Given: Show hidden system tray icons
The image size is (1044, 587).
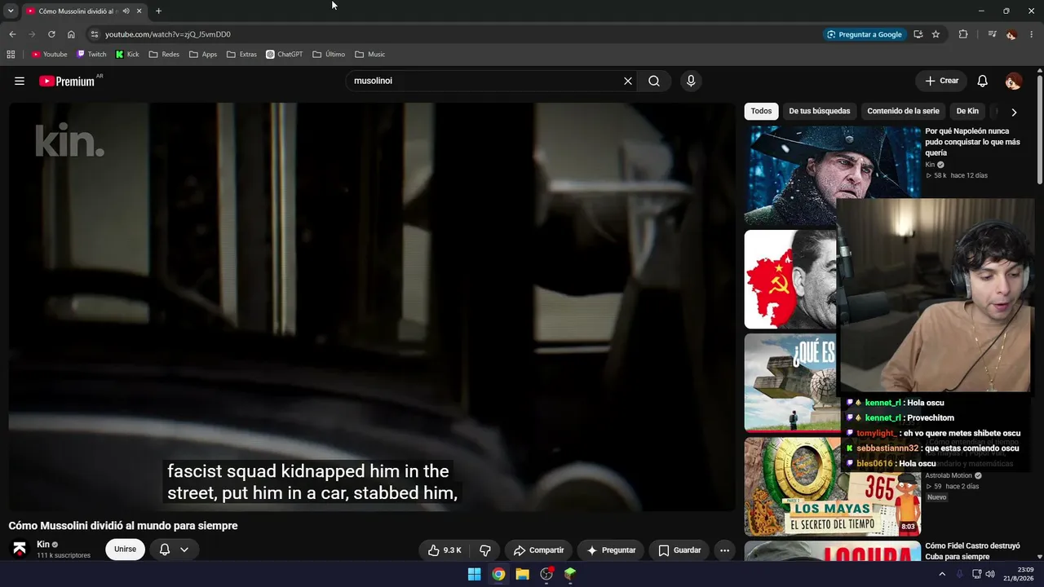Looking at the screenshot, I should click(x=942, y=574).
